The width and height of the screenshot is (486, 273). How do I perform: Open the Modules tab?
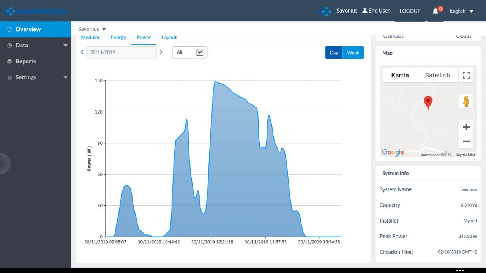tap(91, 38)
